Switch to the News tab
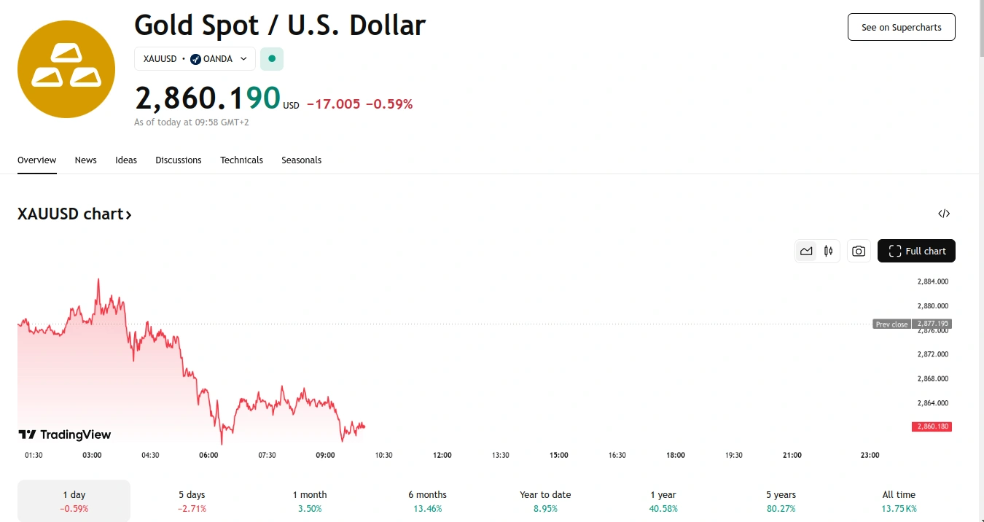Viewport: 984px width, 522px height. [85, 160]
